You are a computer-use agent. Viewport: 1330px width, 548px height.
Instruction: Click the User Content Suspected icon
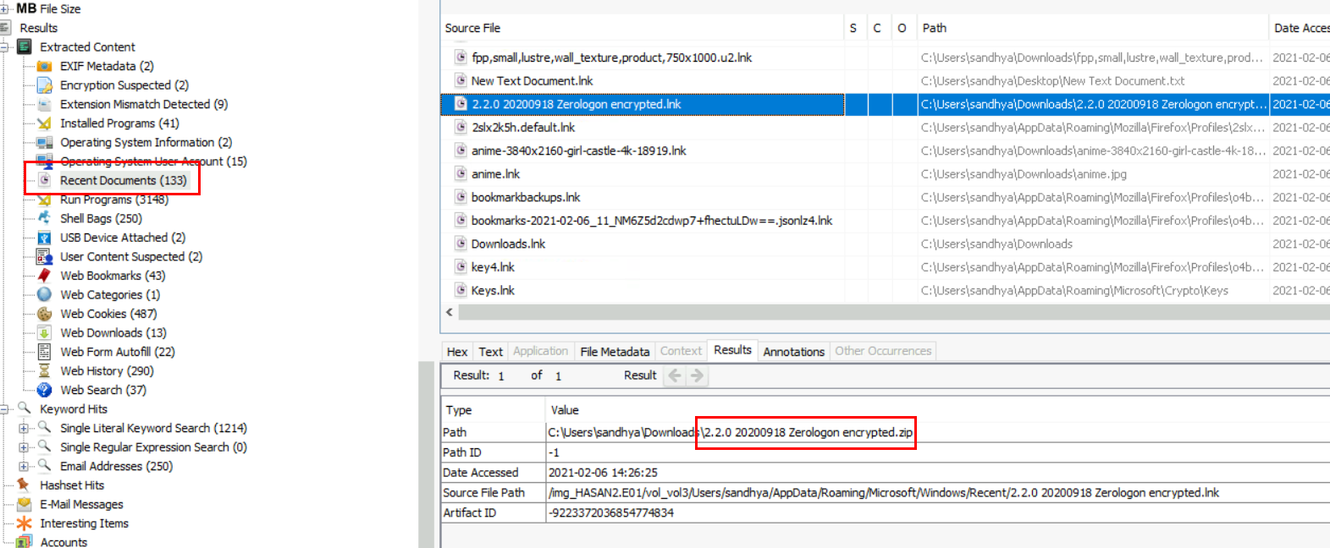tap(45, 256)
